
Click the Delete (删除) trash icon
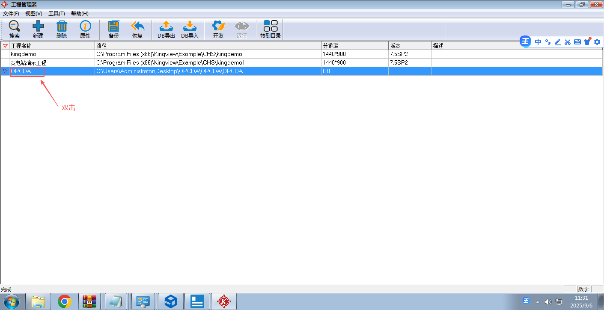(x=62, y=30)
